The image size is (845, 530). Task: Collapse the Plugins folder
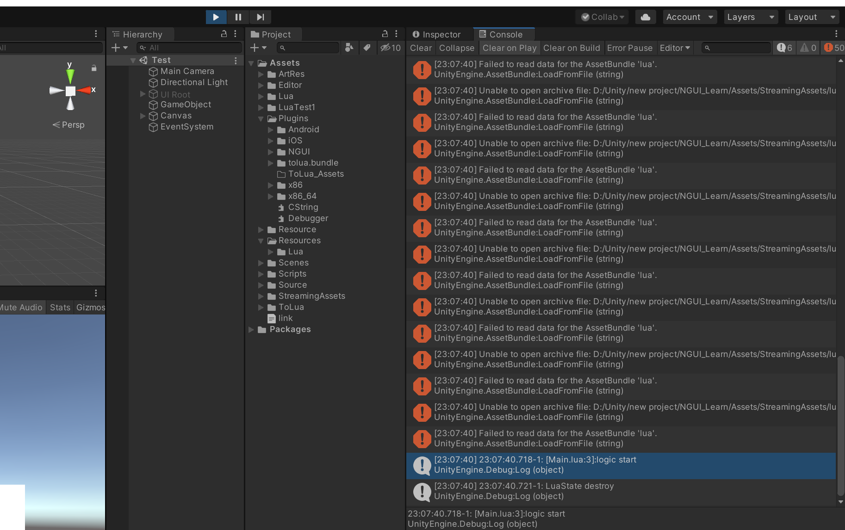tap(261, 119)
